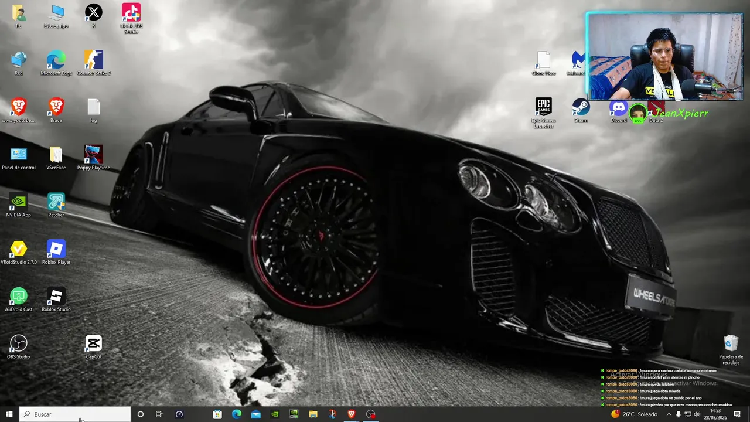Open the clock showing 14:53
This screenshot has height=422, width=750.
click(x=715, y=414)
